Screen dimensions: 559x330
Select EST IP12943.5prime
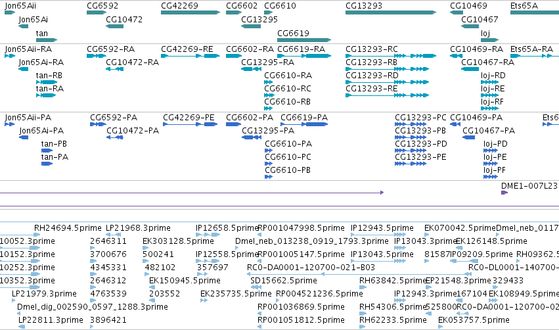[382, 228]
